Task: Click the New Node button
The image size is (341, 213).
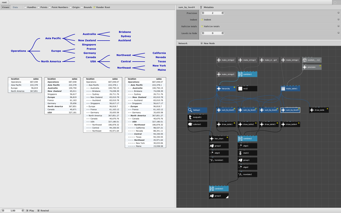Action: (x=207, y=44)
